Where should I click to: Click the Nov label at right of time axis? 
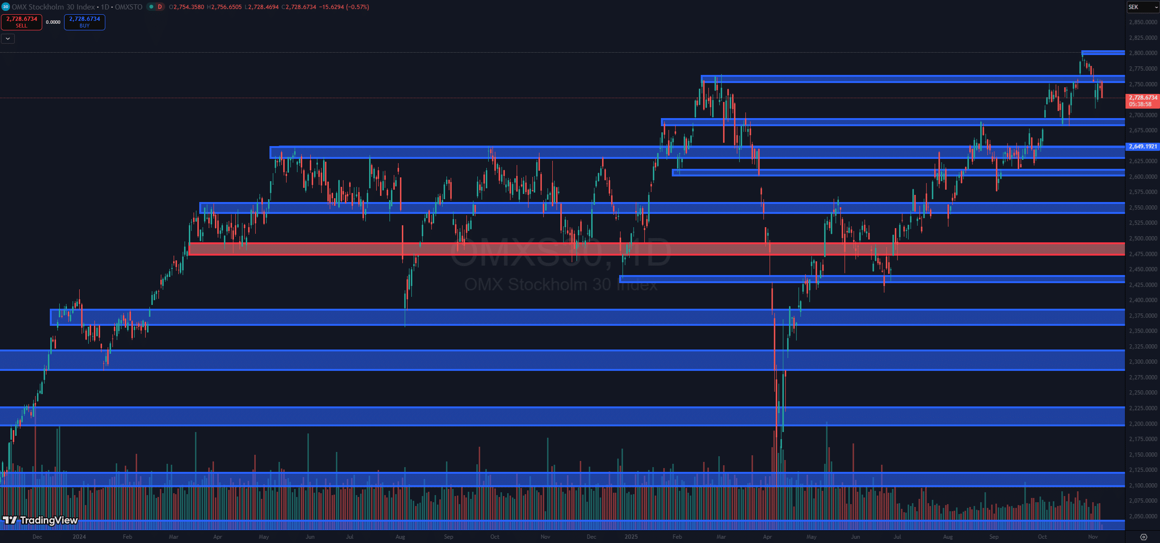(x=1093, y=537)
